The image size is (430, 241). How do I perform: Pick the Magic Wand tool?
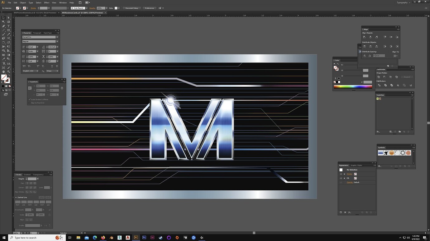(3, 22)
